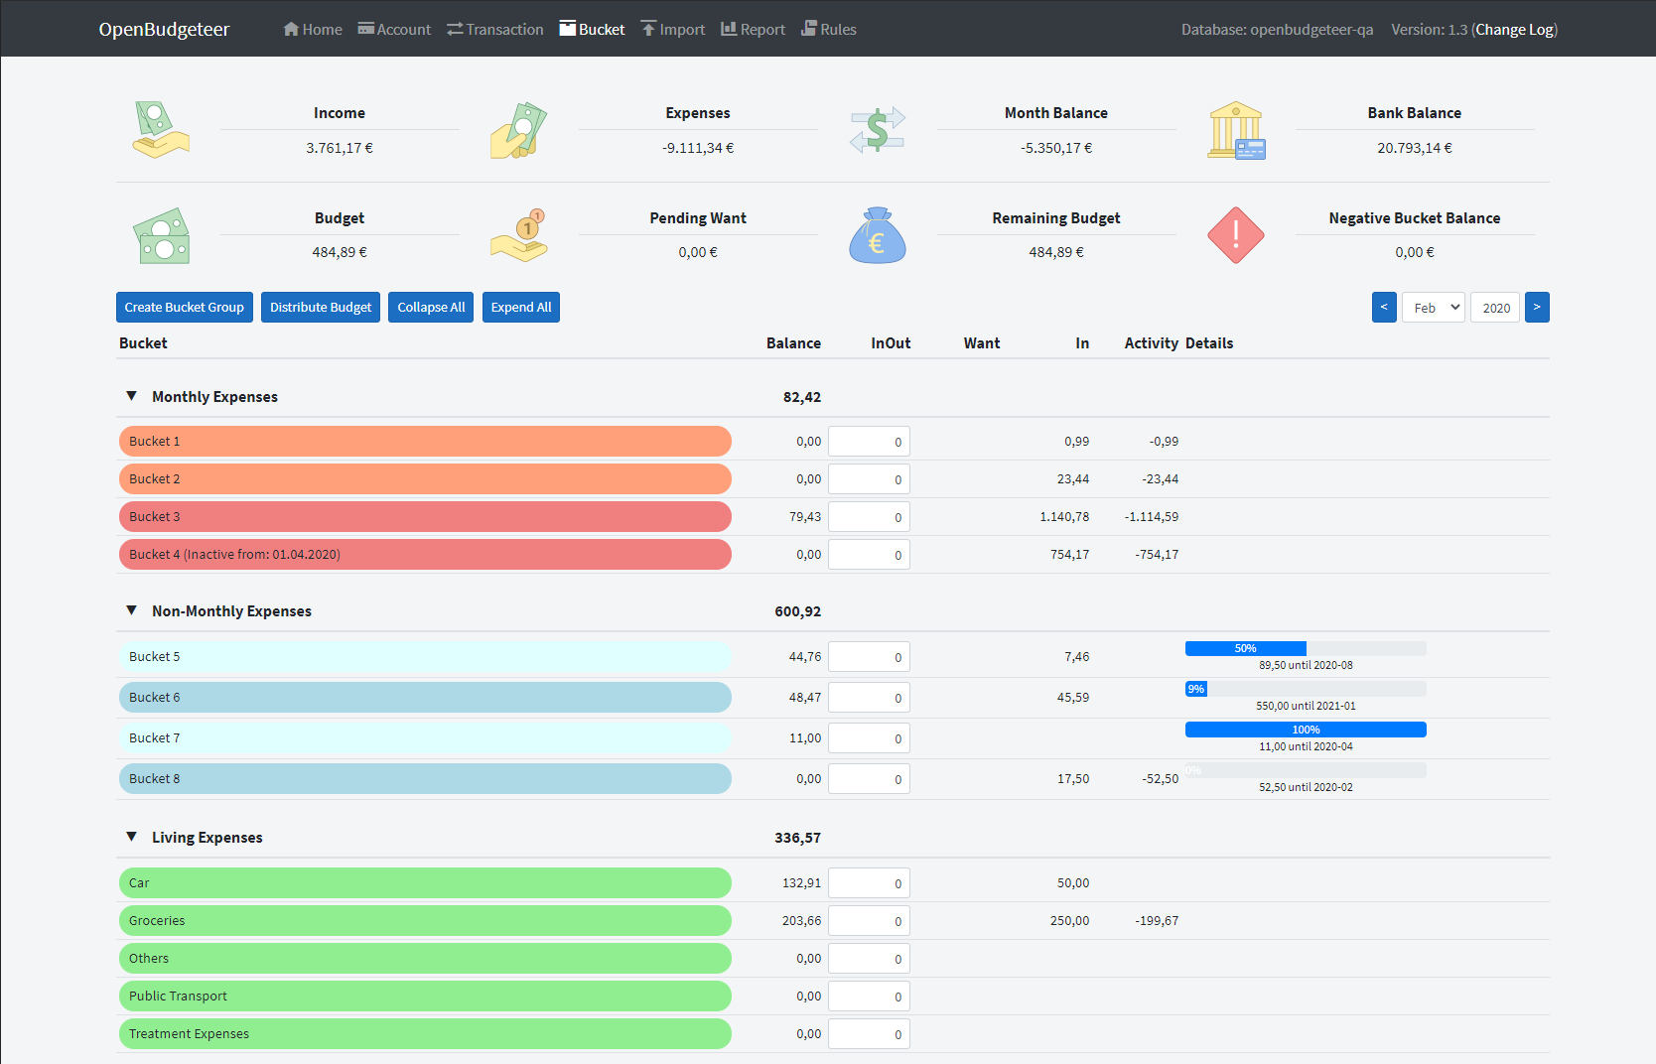Go to next month with right arrow button
This screenshot has height=1064, width=1656.
pyautogui.click(x=1537, y=308)
